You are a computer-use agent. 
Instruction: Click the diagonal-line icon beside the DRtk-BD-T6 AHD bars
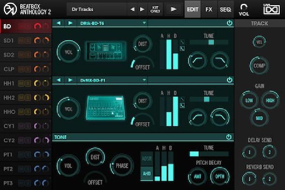pos(182,42)
